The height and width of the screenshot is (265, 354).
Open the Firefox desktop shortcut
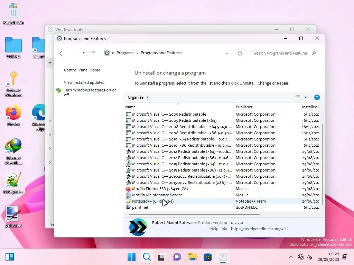point(13,115)
